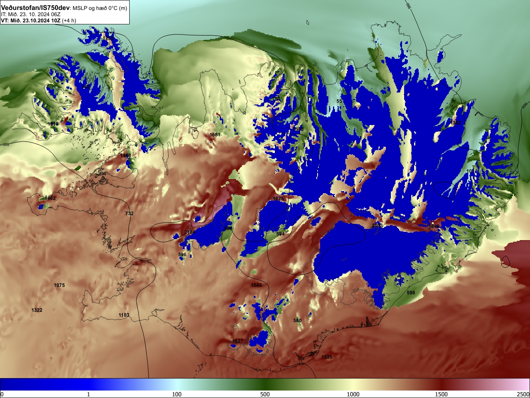The height and width of the screenshot is (398, 530).
Task: Click the 1875 height label on map
Action: tap(278, 199)
